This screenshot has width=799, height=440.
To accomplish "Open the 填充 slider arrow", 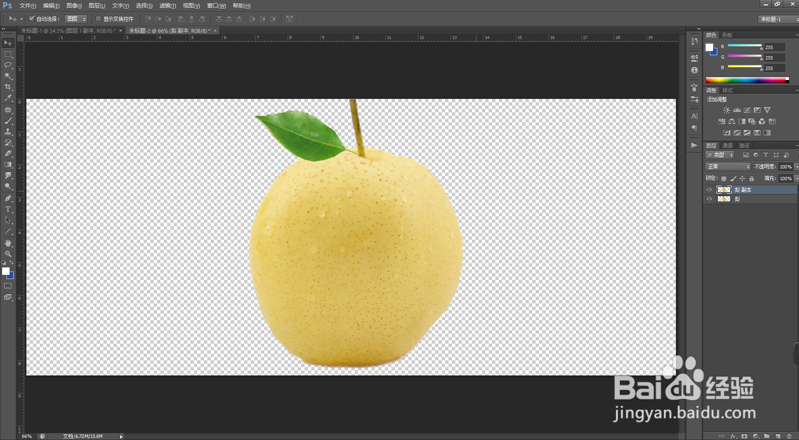I will click(x=796, y=179).
